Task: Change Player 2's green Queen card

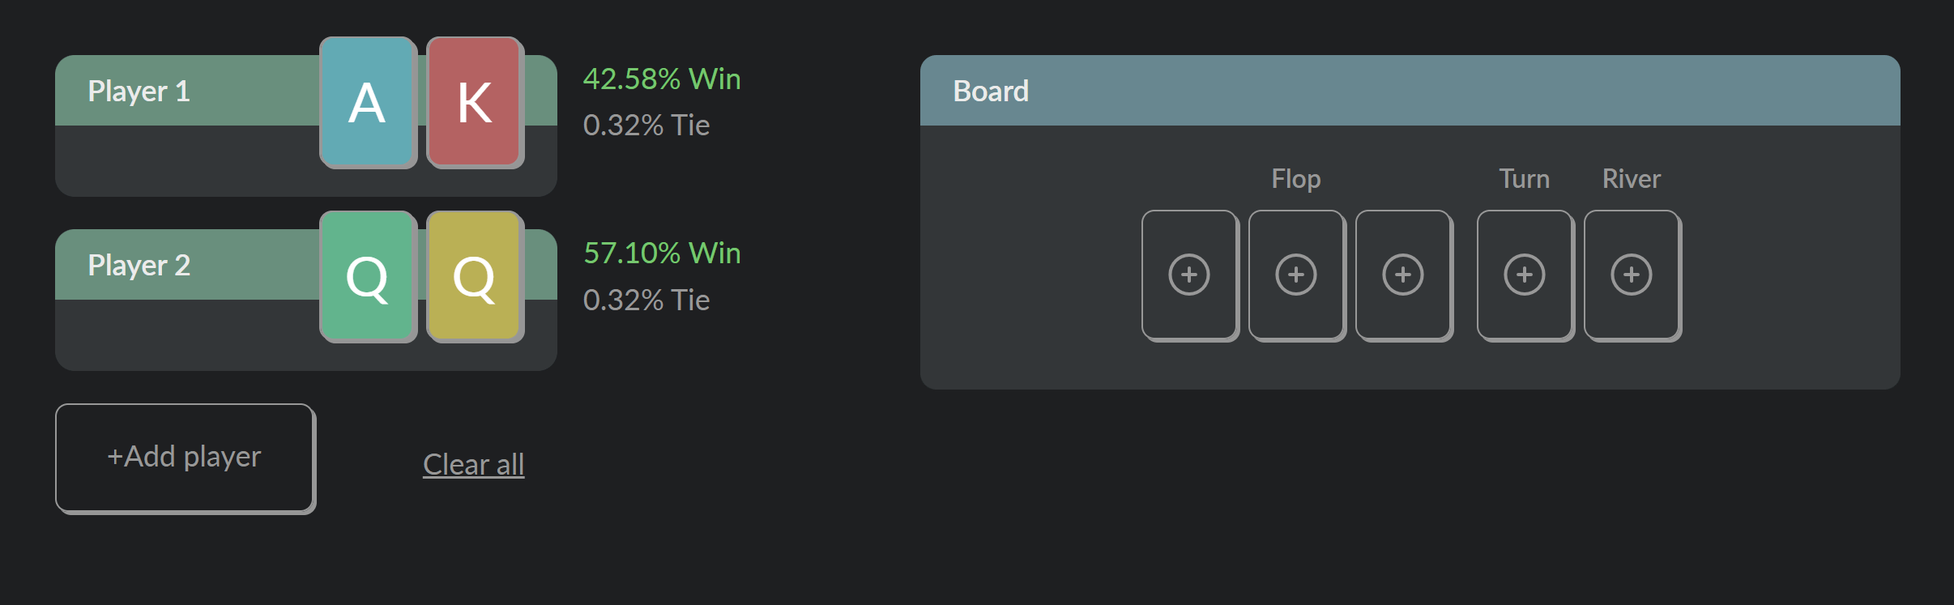Action: pyautogui.click(x=368, y=276)
